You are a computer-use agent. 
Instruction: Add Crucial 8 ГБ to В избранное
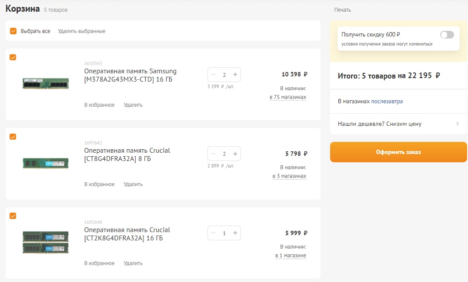click(100, 184)
